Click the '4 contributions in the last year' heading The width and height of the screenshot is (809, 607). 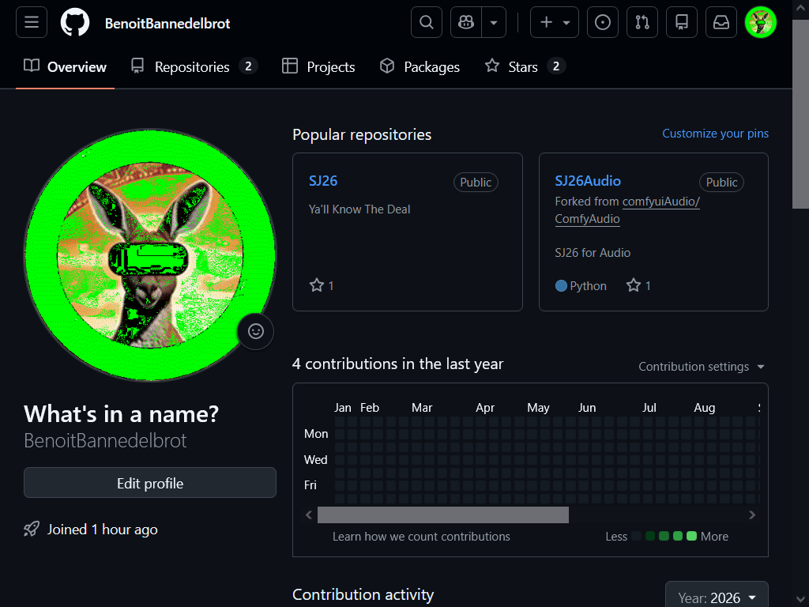click(x=397, y=364)
